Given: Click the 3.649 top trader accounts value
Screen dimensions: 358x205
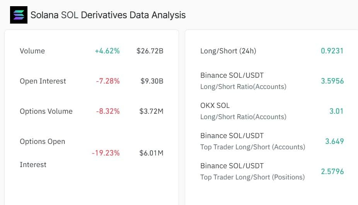Looking at the screenshot, I should [x=334, y=142].
